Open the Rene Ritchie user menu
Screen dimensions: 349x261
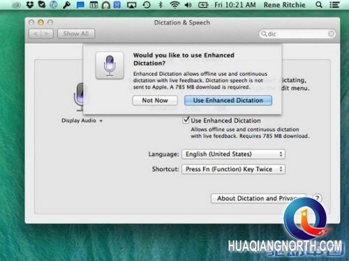284,5
